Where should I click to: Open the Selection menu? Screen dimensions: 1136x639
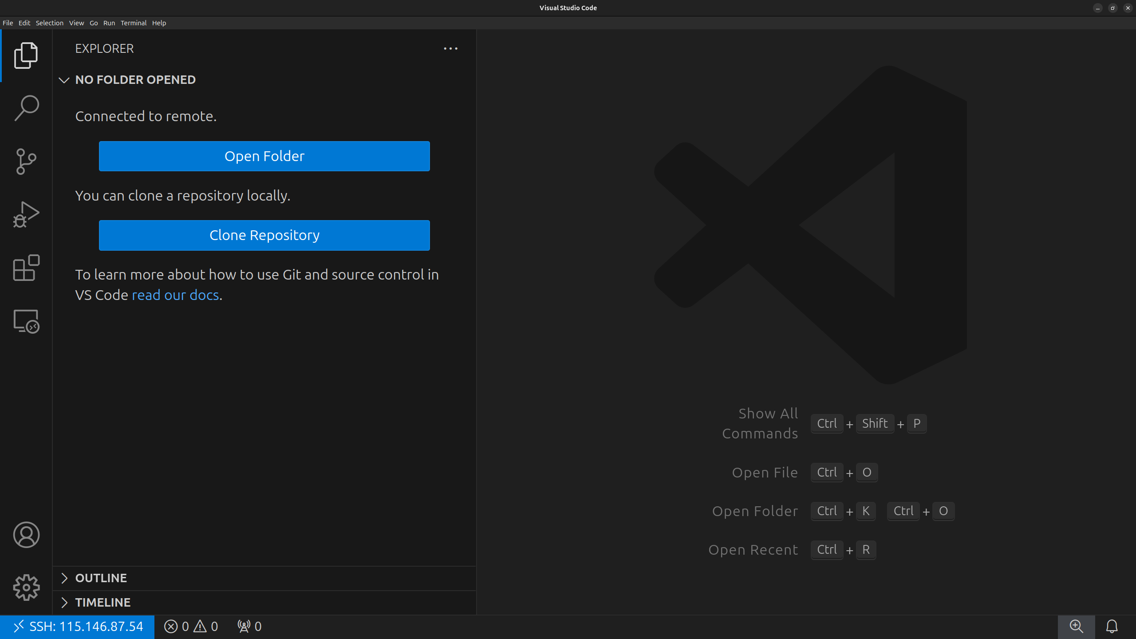tap(49, 23)
